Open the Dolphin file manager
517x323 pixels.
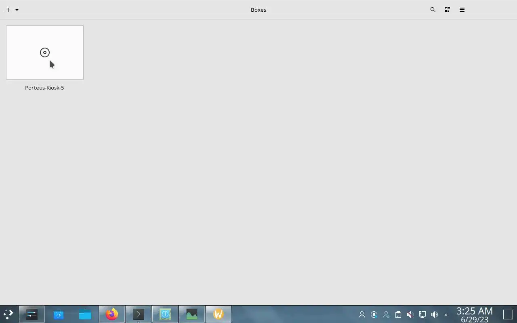(x=85, y=314)
